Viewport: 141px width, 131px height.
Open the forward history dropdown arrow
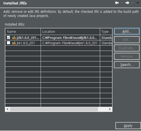pyautogui.click(x=132, y=3)
